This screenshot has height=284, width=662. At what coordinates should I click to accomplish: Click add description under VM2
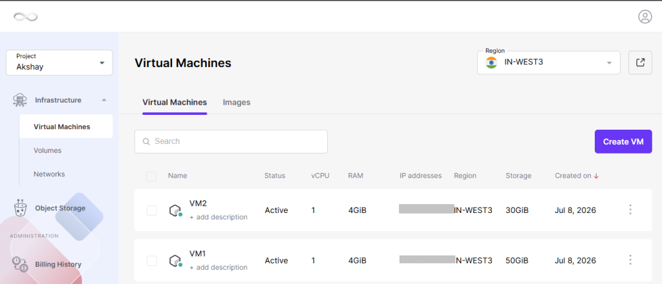click(219, 218)
